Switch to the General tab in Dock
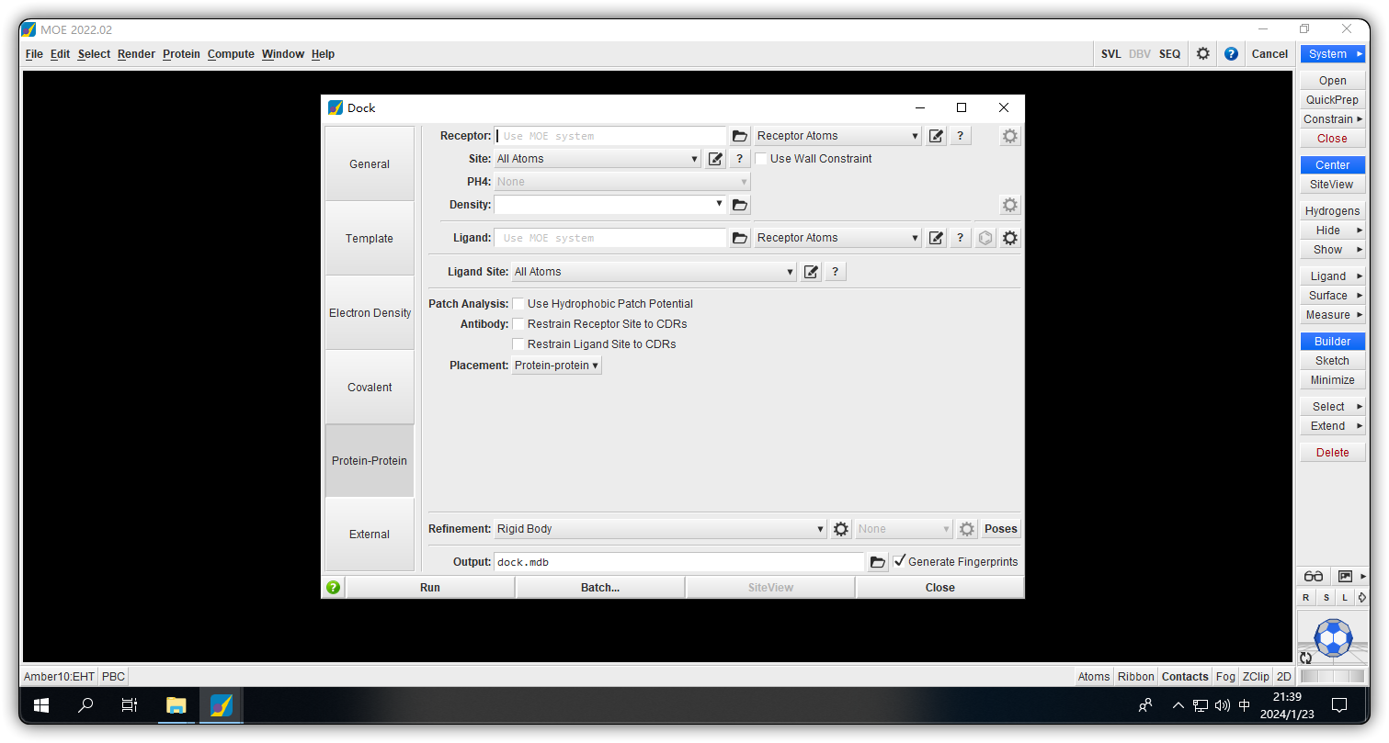This screenshot has width=1389, height=743. pyautogui.click(x=370, y=164)
